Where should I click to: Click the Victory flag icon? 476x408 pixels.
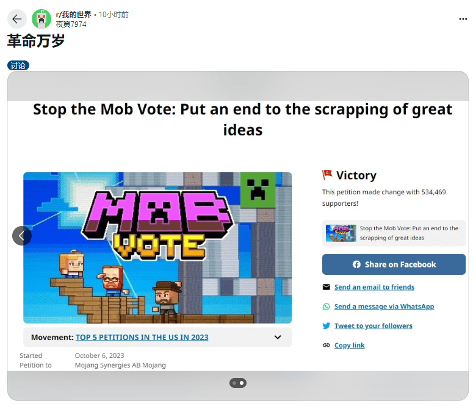pos(327,175)
